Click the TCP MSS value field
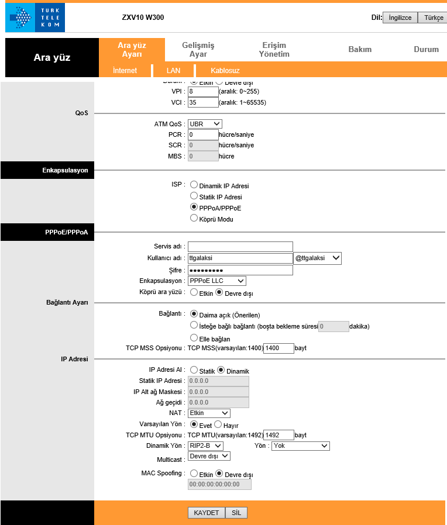 (278, 348)
